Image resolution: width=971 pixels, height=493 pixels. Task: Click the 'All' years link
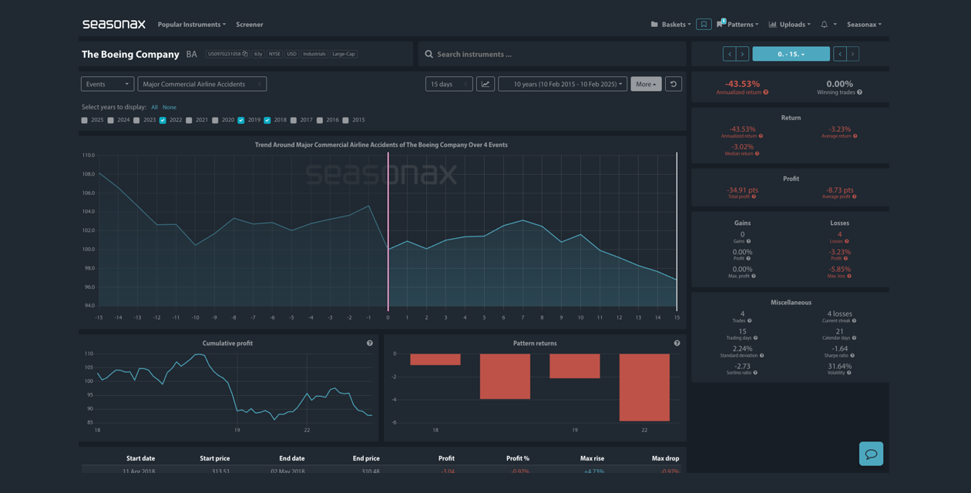(x=154, y=107)
